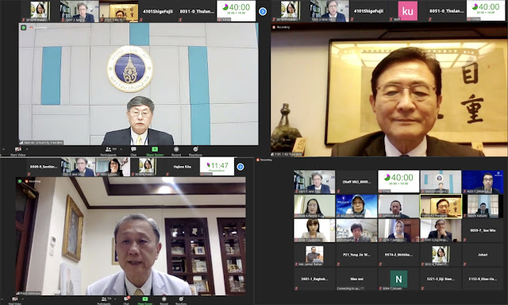
Task: Open Reactions in upper meeting toolbar
Action: click(x=195, y=149)
